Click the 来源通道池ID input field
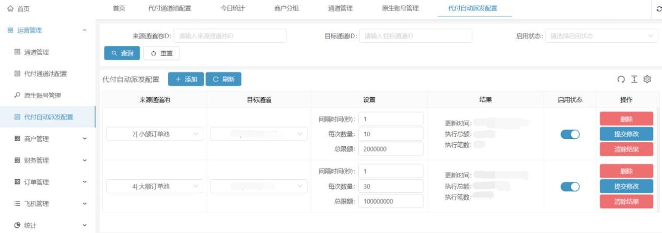The image size is (662, 233). [x=230, y=36]
